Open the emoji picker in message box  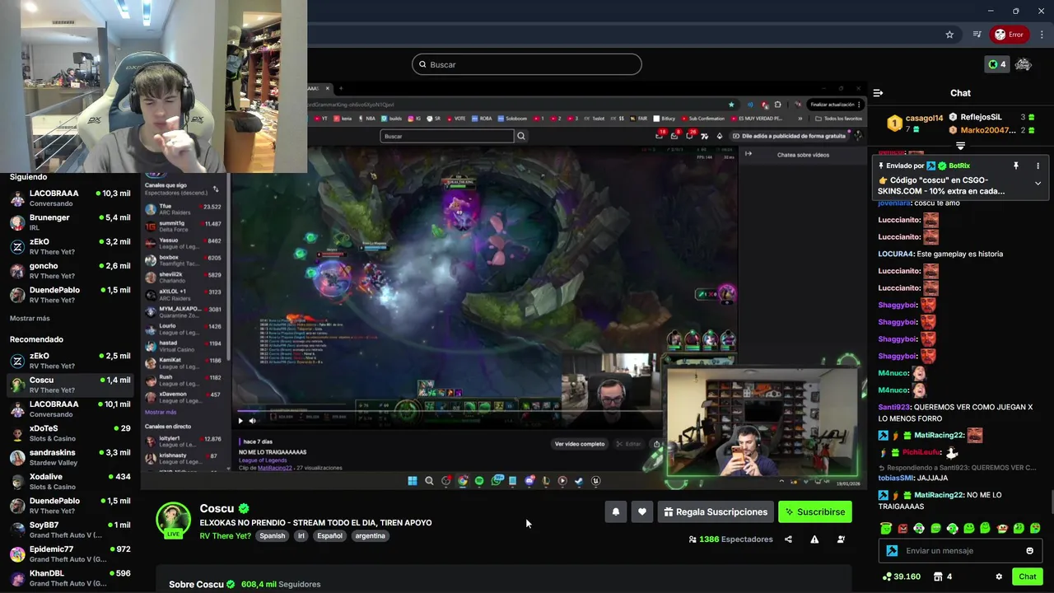pyautogui.click(x=1029, y=551)
